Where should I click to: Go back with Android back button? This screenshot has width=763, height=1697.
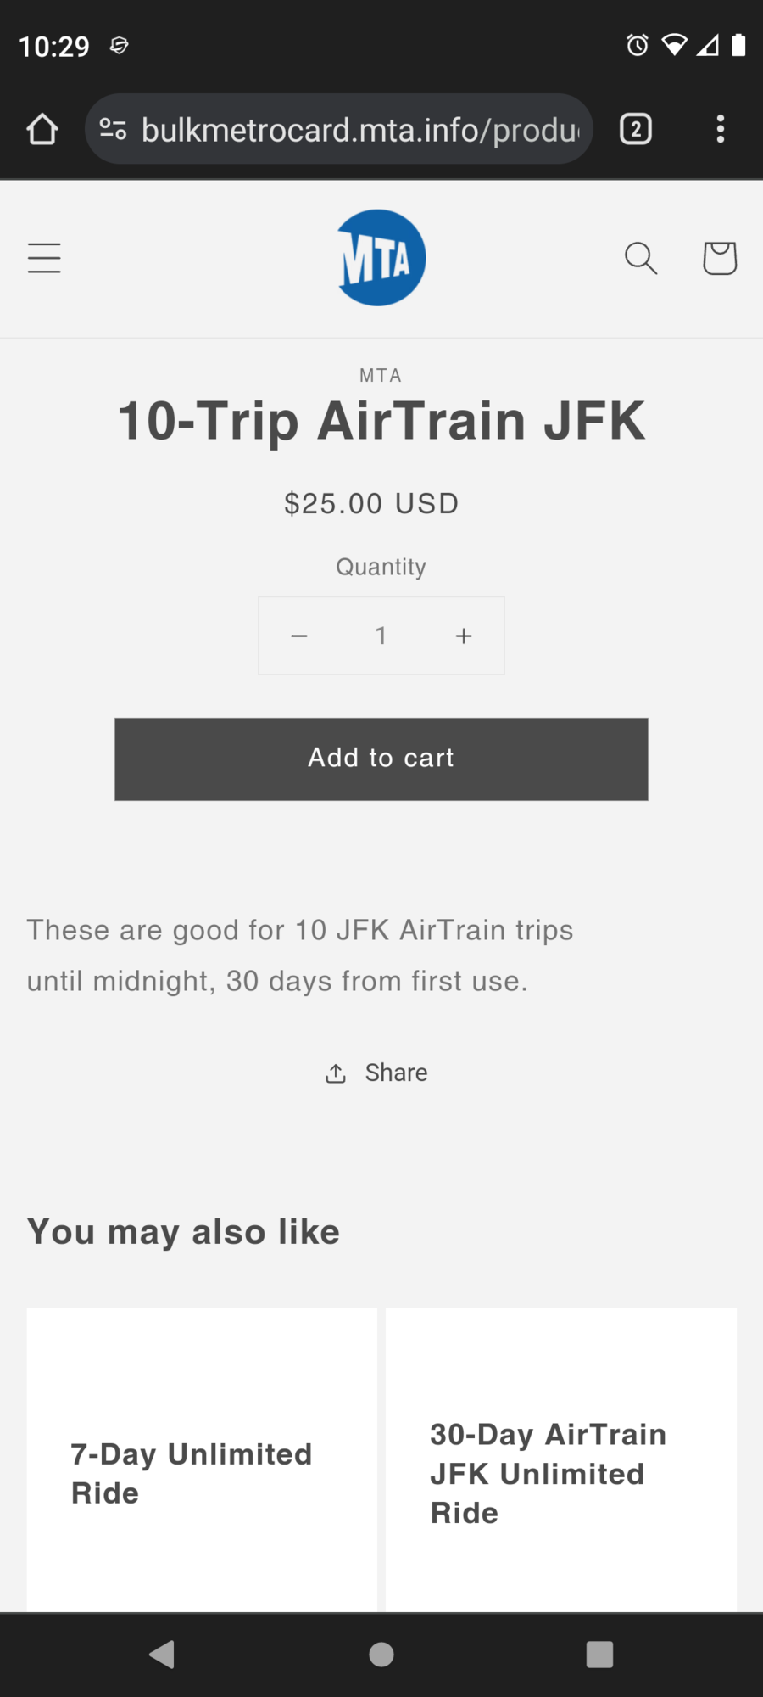[x=161, y=1655]
